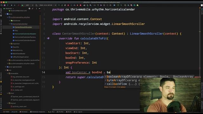
Task: Select ic_launcher_background.xml drawable
Action: 23,80
